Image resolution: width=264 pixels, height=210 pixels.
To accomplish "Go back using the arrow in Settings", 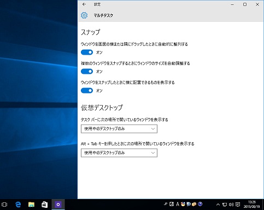I will [x=84, y=4].
